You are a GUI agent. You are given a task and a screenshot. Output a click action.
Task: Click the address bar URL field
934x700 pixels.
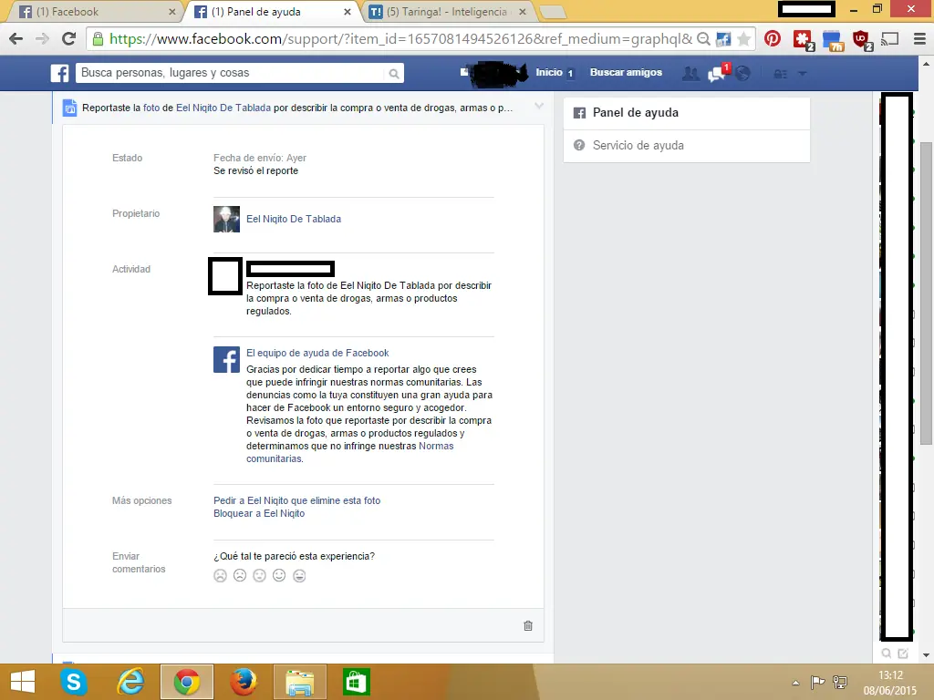(400, 39)
